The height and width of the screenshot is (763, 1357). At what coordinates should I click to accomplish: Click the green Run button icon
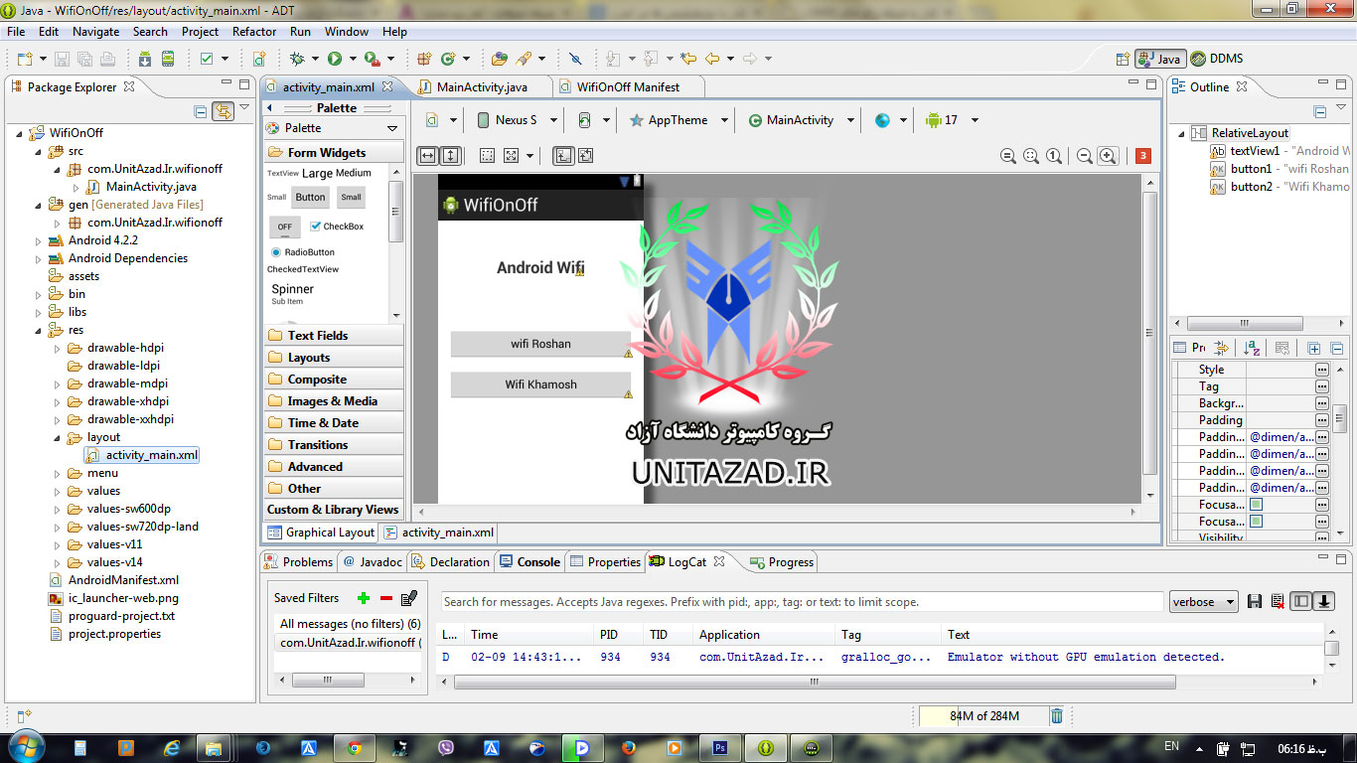(335, 59)
